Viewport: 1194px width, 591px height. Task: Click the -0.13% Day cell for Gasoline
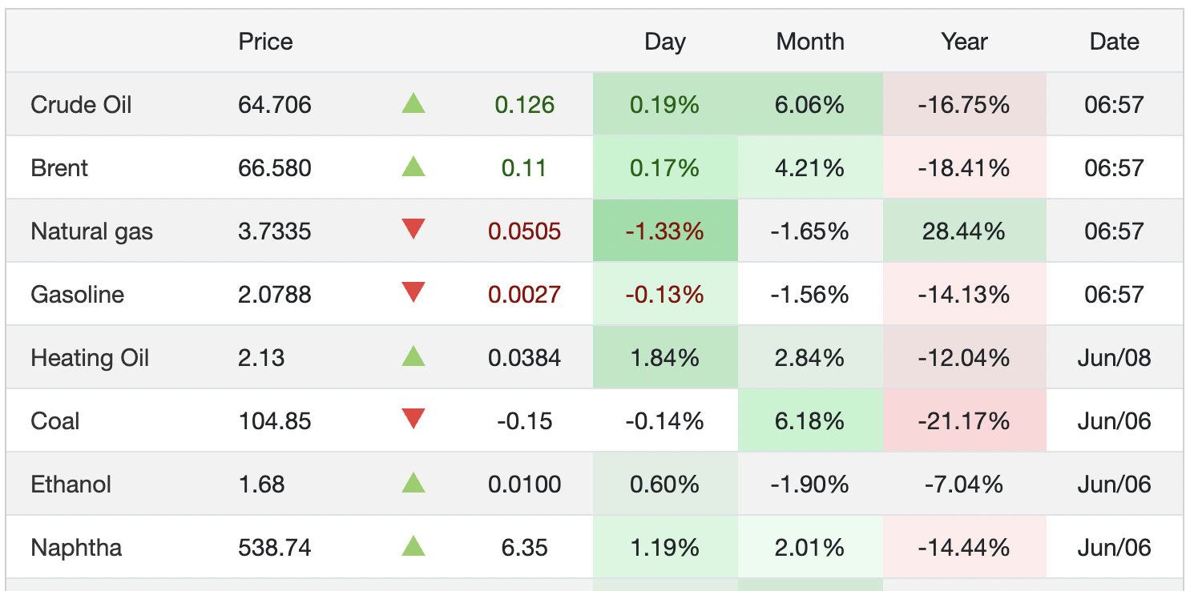coord(664,295)
